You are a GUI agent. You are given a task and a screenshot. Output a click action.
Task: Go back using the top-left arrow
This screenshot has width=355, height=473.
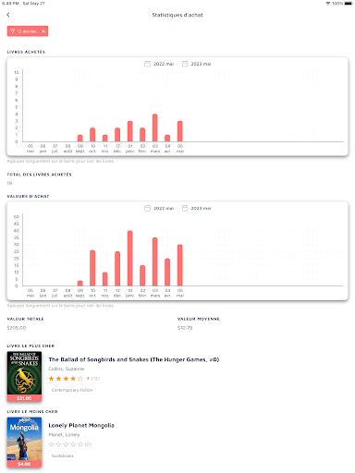[x=8, y=15]
